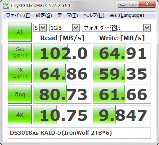Open the 設定(S) menu

[44, 15]
